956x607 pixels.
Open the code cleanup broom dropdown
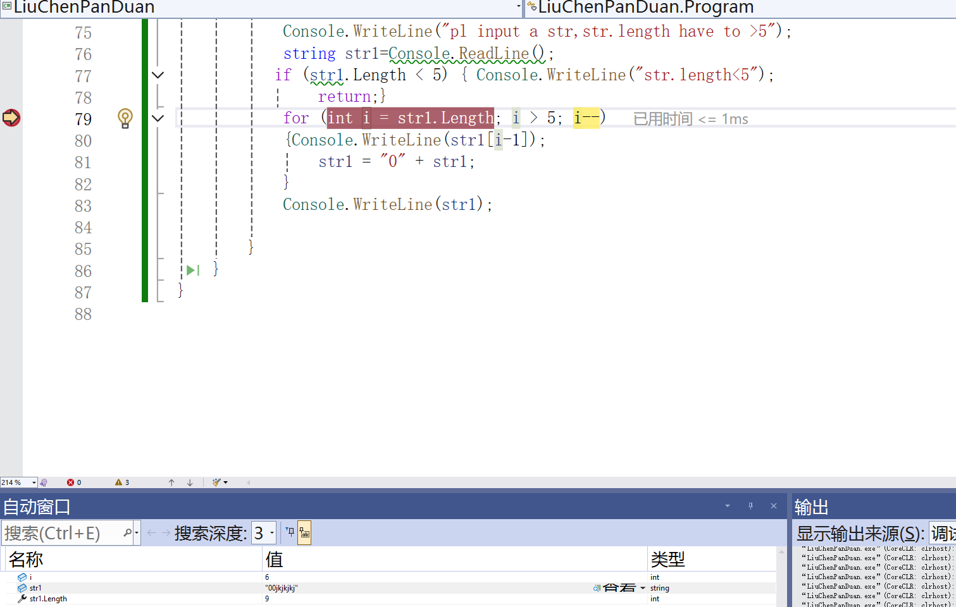click(226, 482)
